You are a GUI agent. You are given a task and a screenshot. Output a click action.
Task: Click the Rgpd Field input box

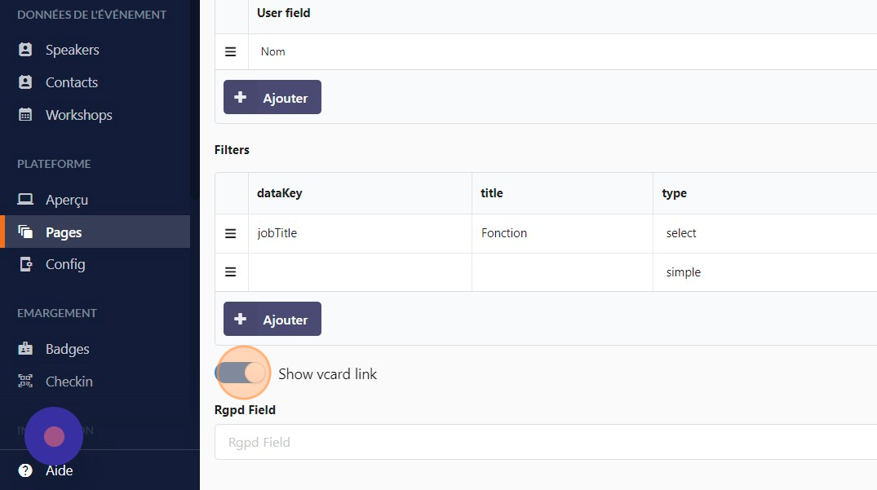(x=545, y=442)
